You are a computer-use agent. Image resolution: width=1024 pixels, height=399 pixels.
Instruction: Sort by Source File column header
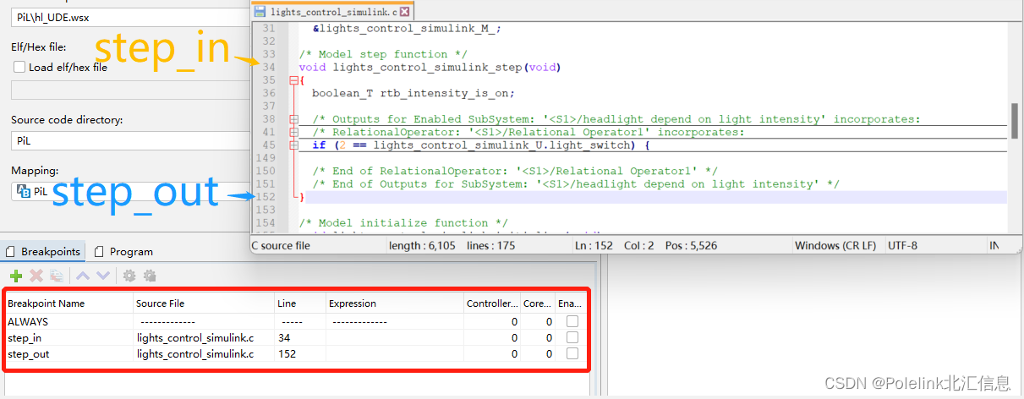point(203,303)
